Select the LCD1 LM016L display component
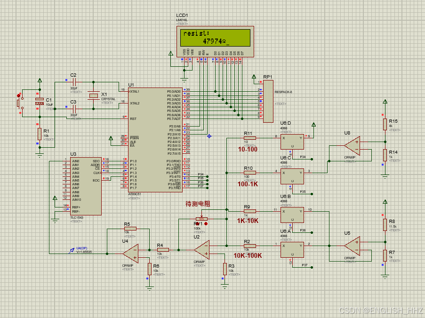 point(215,41)
